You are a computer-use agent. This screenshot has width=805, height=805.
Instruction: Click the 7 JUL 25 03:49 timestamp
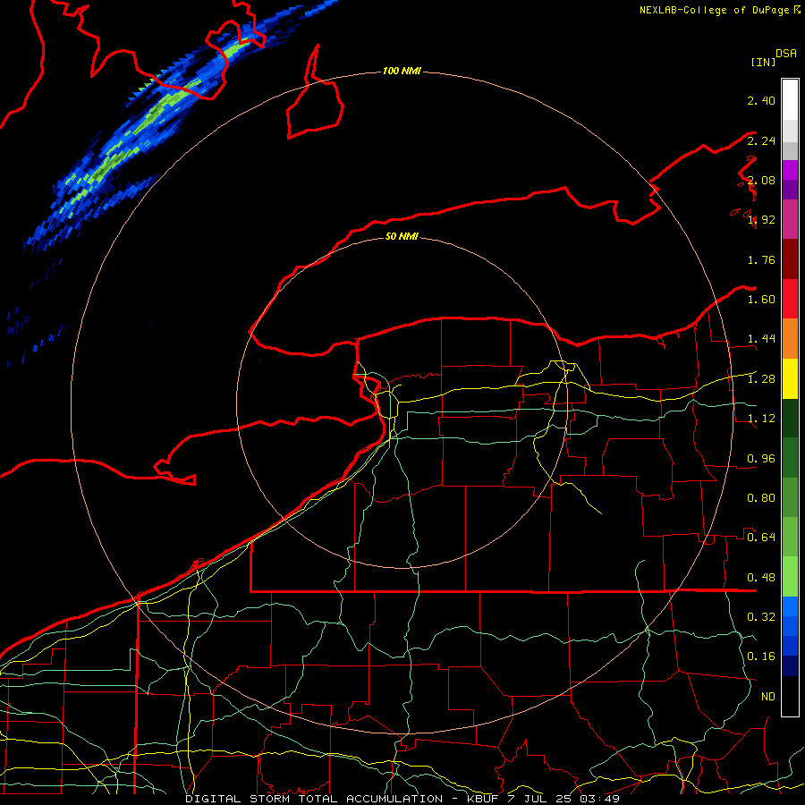pyautogui.click(x=563, y=799)
